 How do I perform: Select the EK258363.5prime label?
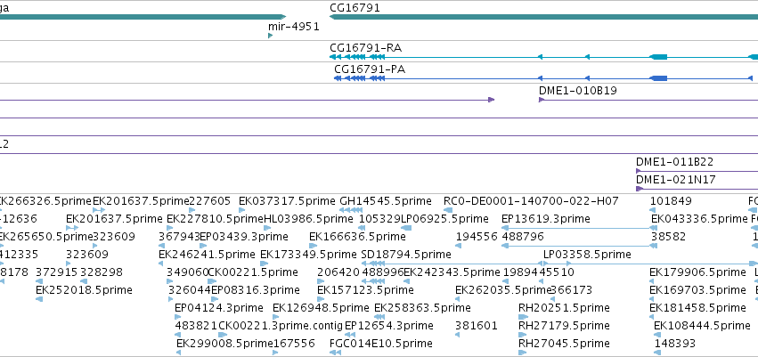(422, 308)
